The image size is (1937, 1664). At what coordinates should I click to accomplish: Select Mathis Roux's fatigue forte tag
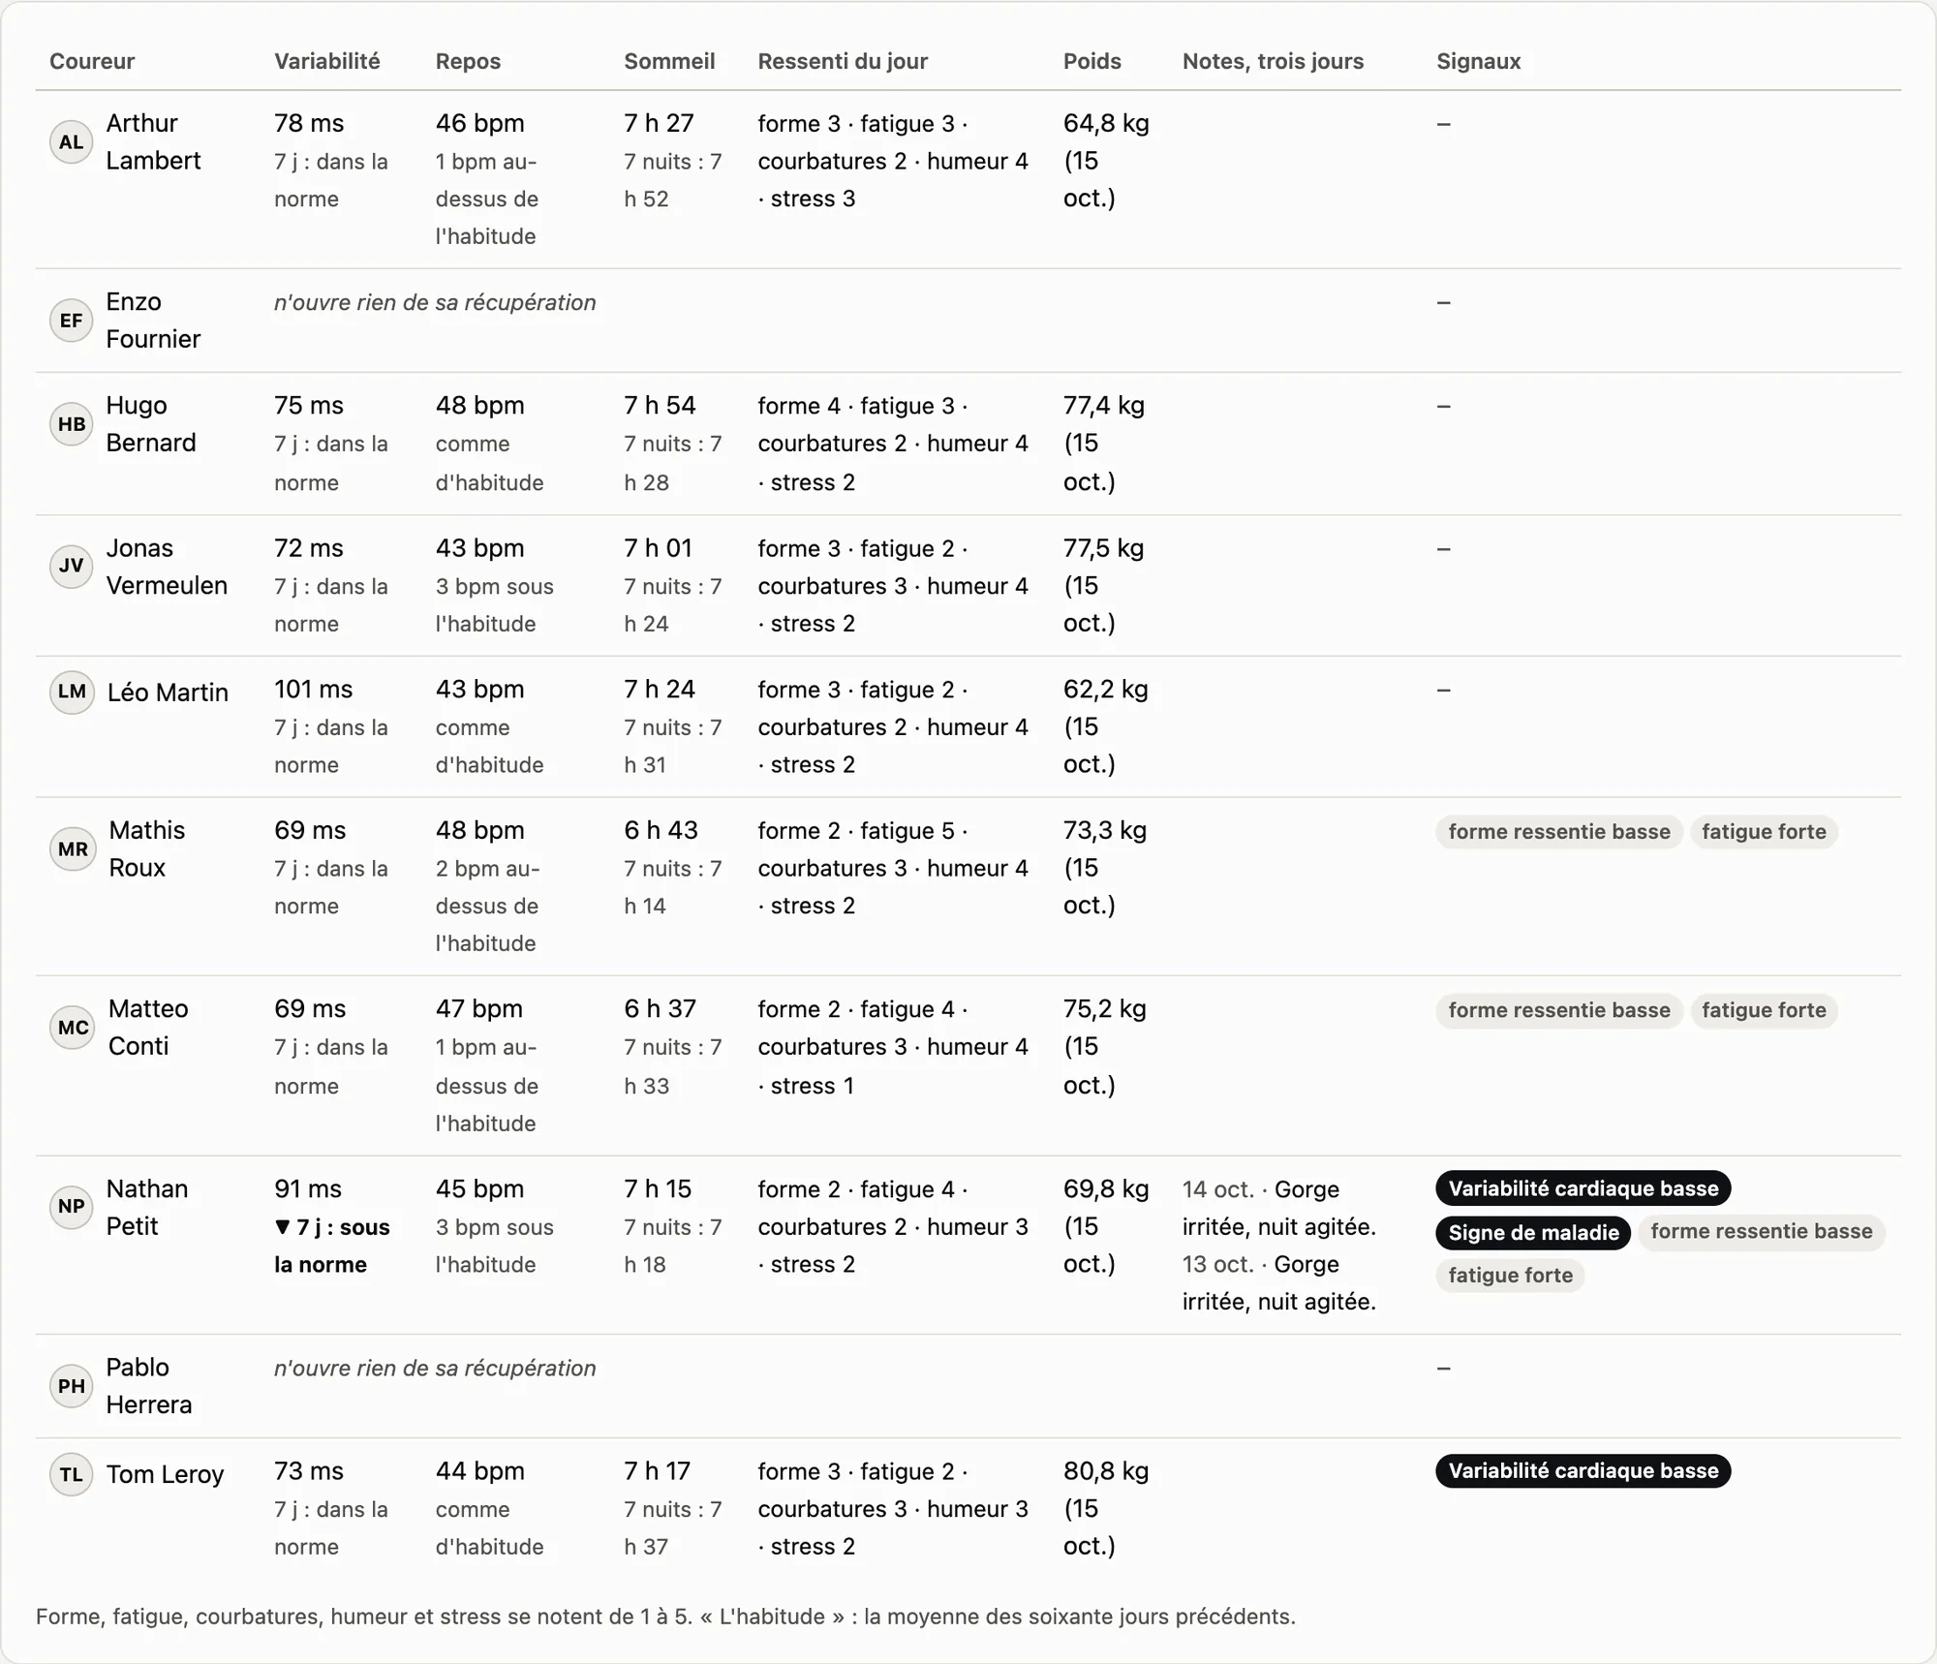click(1764, 831)
